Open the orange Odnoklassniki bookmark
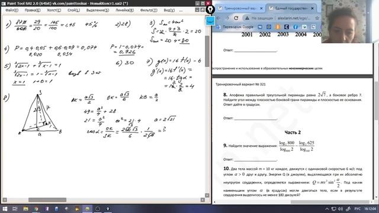The height and width of the screenshot is (213, 379). point(278,27)
